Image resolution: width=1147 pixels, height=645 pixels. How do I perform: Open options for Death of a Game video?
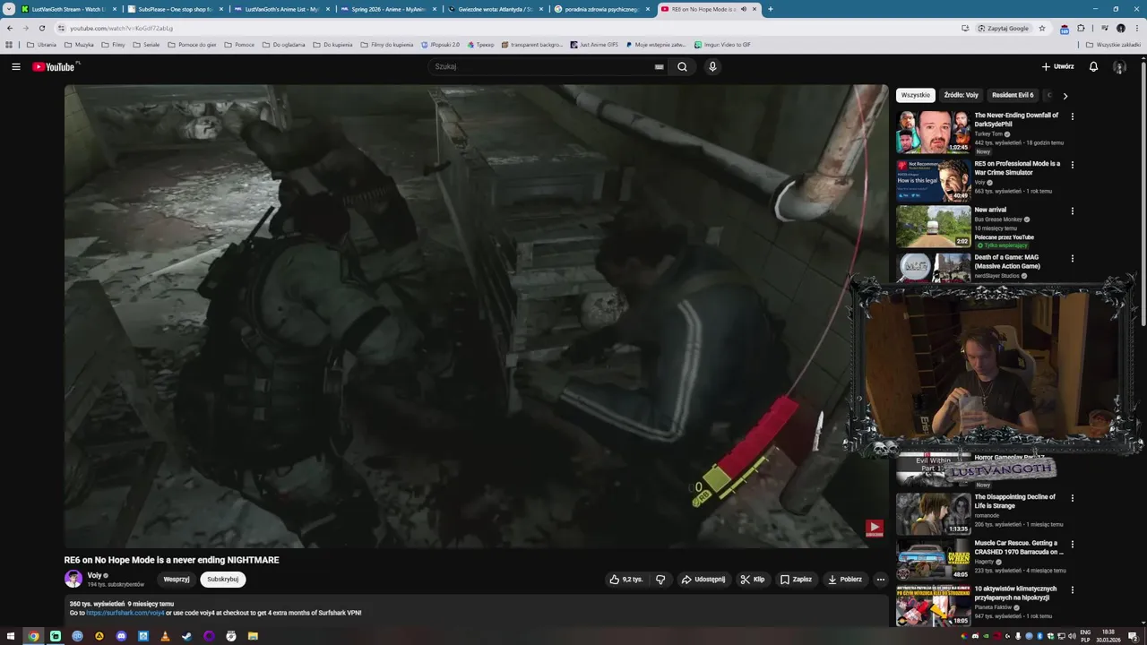coord(1072,258)
